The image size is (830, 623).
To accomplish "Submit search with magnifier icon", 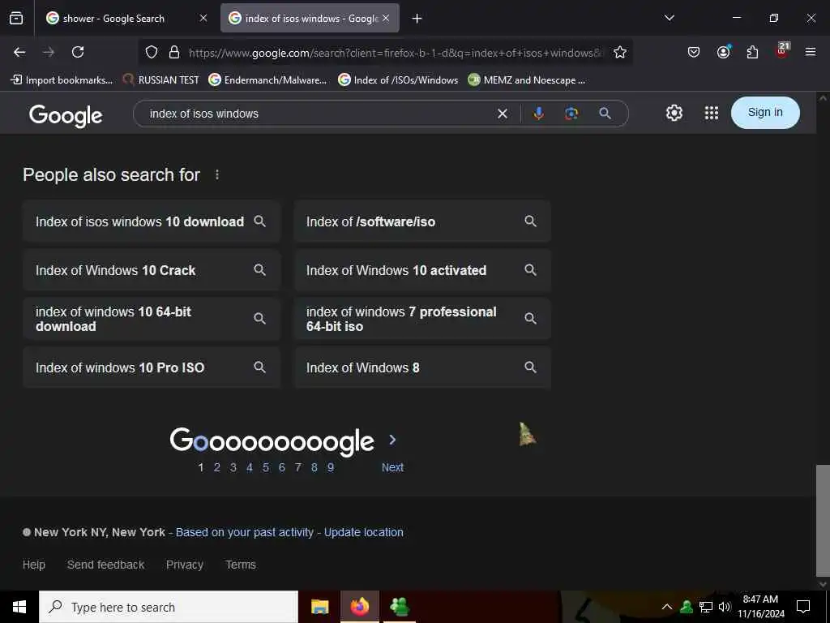I will click(605, 114).
